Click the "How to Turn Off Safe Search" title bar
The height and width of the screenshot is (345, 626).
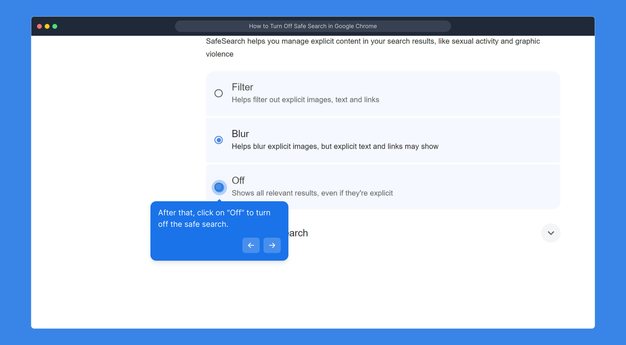(x=313, y=26)
